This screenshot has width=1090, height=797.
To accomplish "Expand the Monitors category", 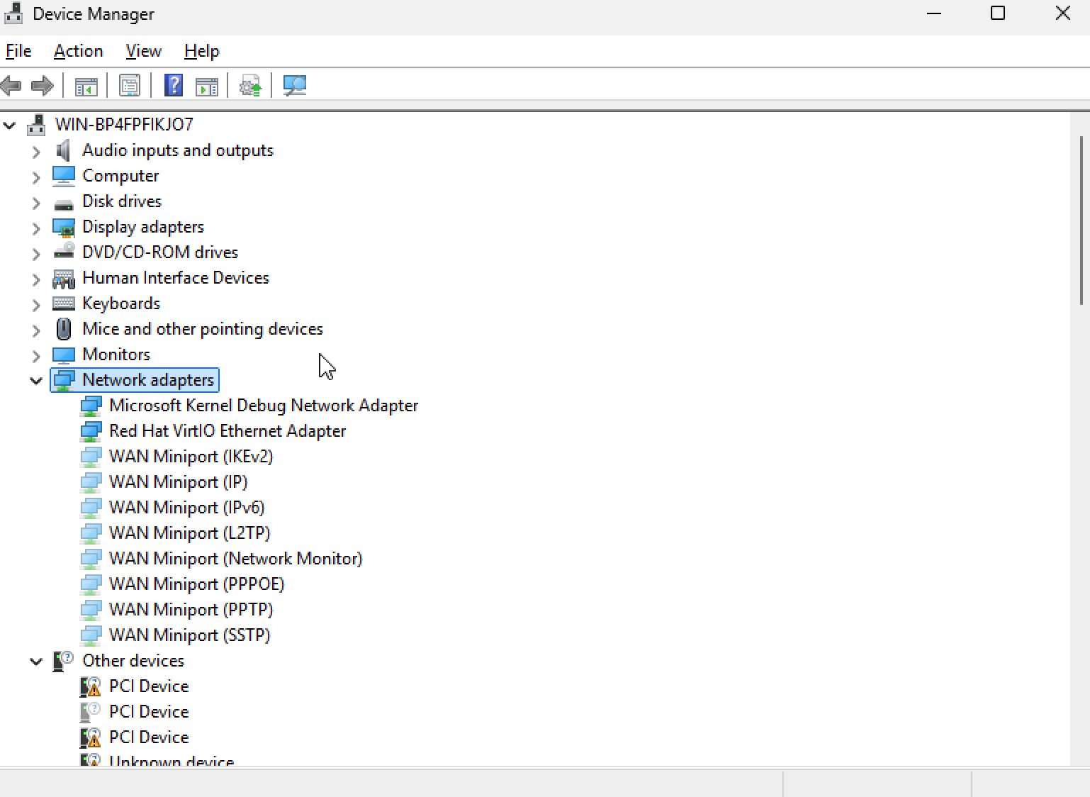I will (x=36, y=355).
